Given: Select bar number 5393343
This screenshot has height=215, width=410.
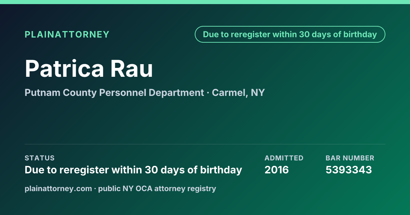Looking at the screenshot, I should 348,170.
